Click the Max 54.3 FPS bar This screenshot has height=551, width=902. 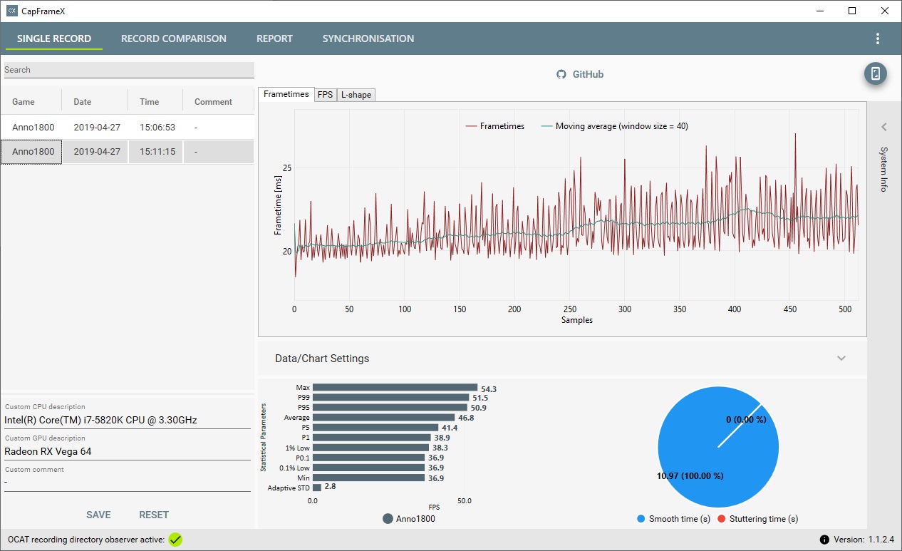click(x=395, y=388)
